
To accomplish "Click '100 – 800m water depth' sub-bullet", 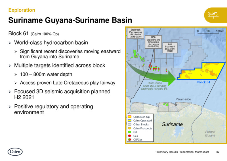I will pos(46,74).
